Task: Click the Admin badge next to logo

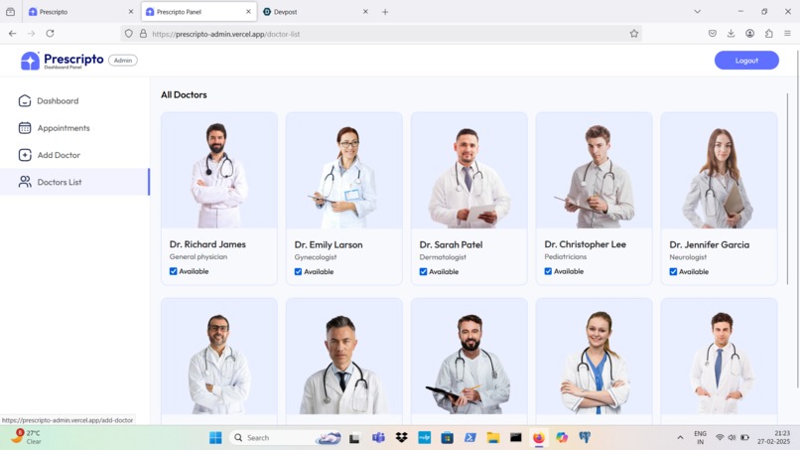Action: [123, 61]
